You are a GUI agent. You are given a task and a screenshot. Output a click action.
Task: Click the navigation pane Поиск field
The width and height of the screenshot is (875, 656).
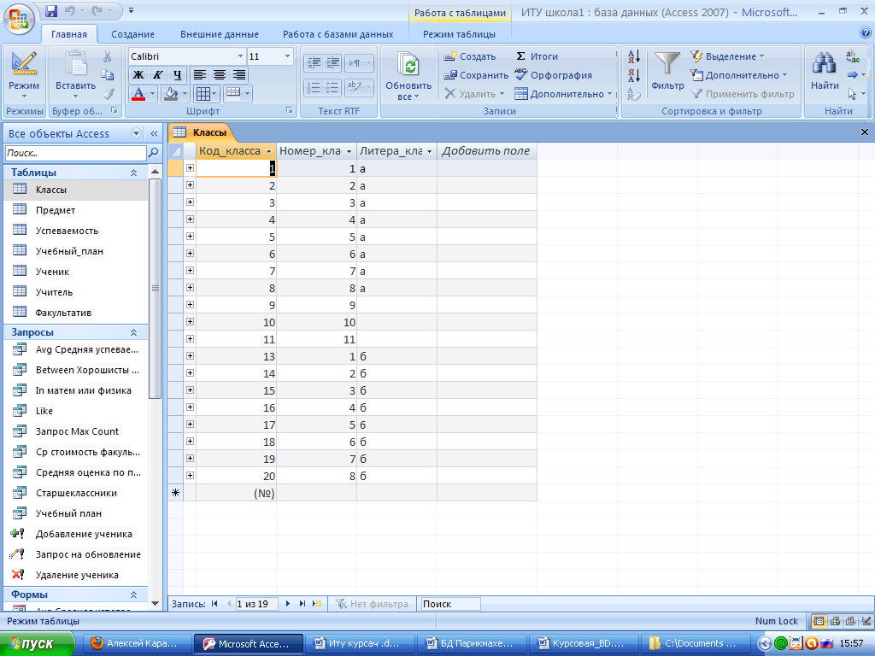(75, 153)
